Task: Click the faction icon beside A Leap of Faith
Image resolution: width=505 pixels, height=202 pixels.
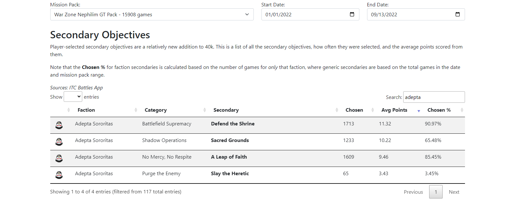Action: 59,158
